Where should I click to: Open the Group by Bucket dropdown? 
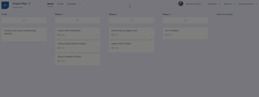click(248, 4)
